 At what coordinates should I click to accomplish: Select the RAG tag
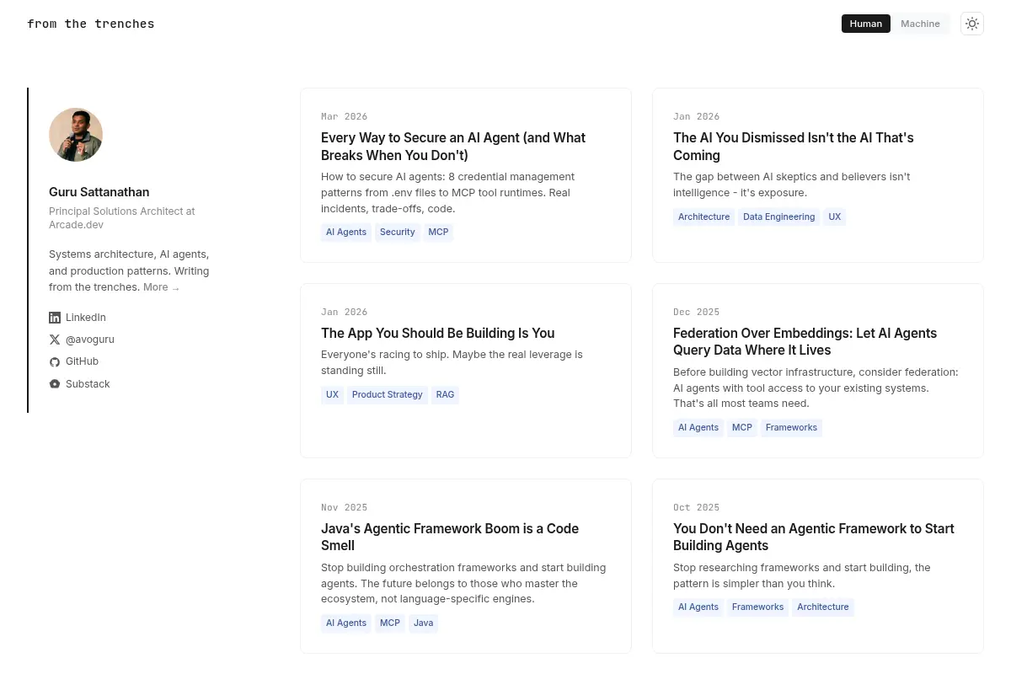(x=445, y=394)
